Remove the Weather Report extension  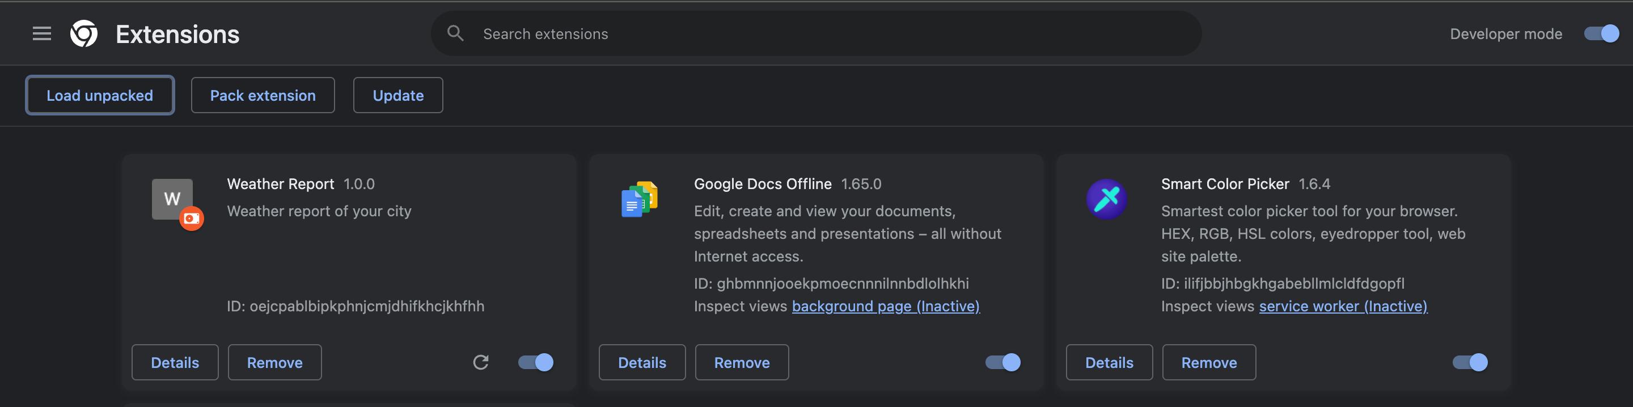[x=274, y=362]
